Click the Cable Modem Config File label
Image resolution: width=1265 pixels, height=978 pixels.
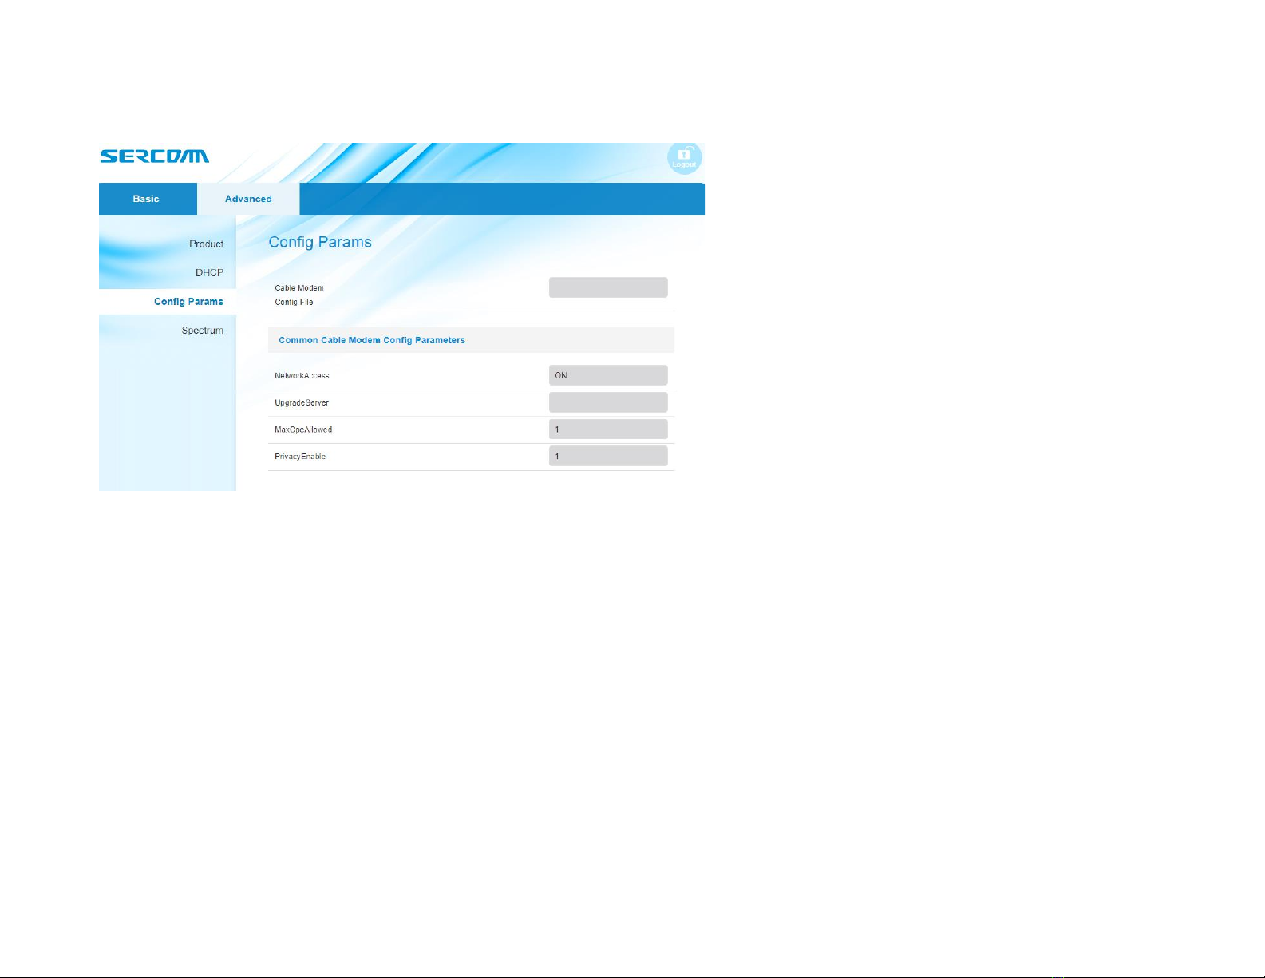click(x=298, y=295)
